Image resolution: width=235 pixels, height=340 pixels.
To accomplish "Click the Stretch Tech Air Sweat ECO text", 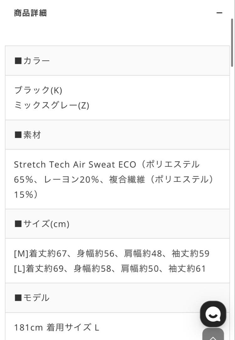I will [x=75, y=164].
